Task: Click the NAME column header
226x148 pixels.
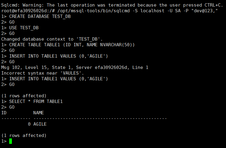Action: 39,113
